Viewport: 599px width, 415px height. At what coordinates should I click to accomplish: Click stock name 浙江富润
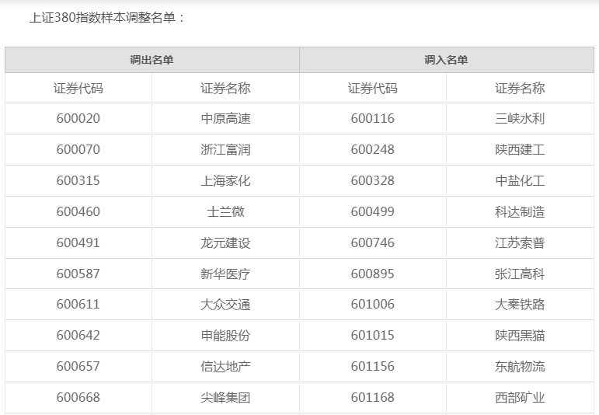click(225, 150)
